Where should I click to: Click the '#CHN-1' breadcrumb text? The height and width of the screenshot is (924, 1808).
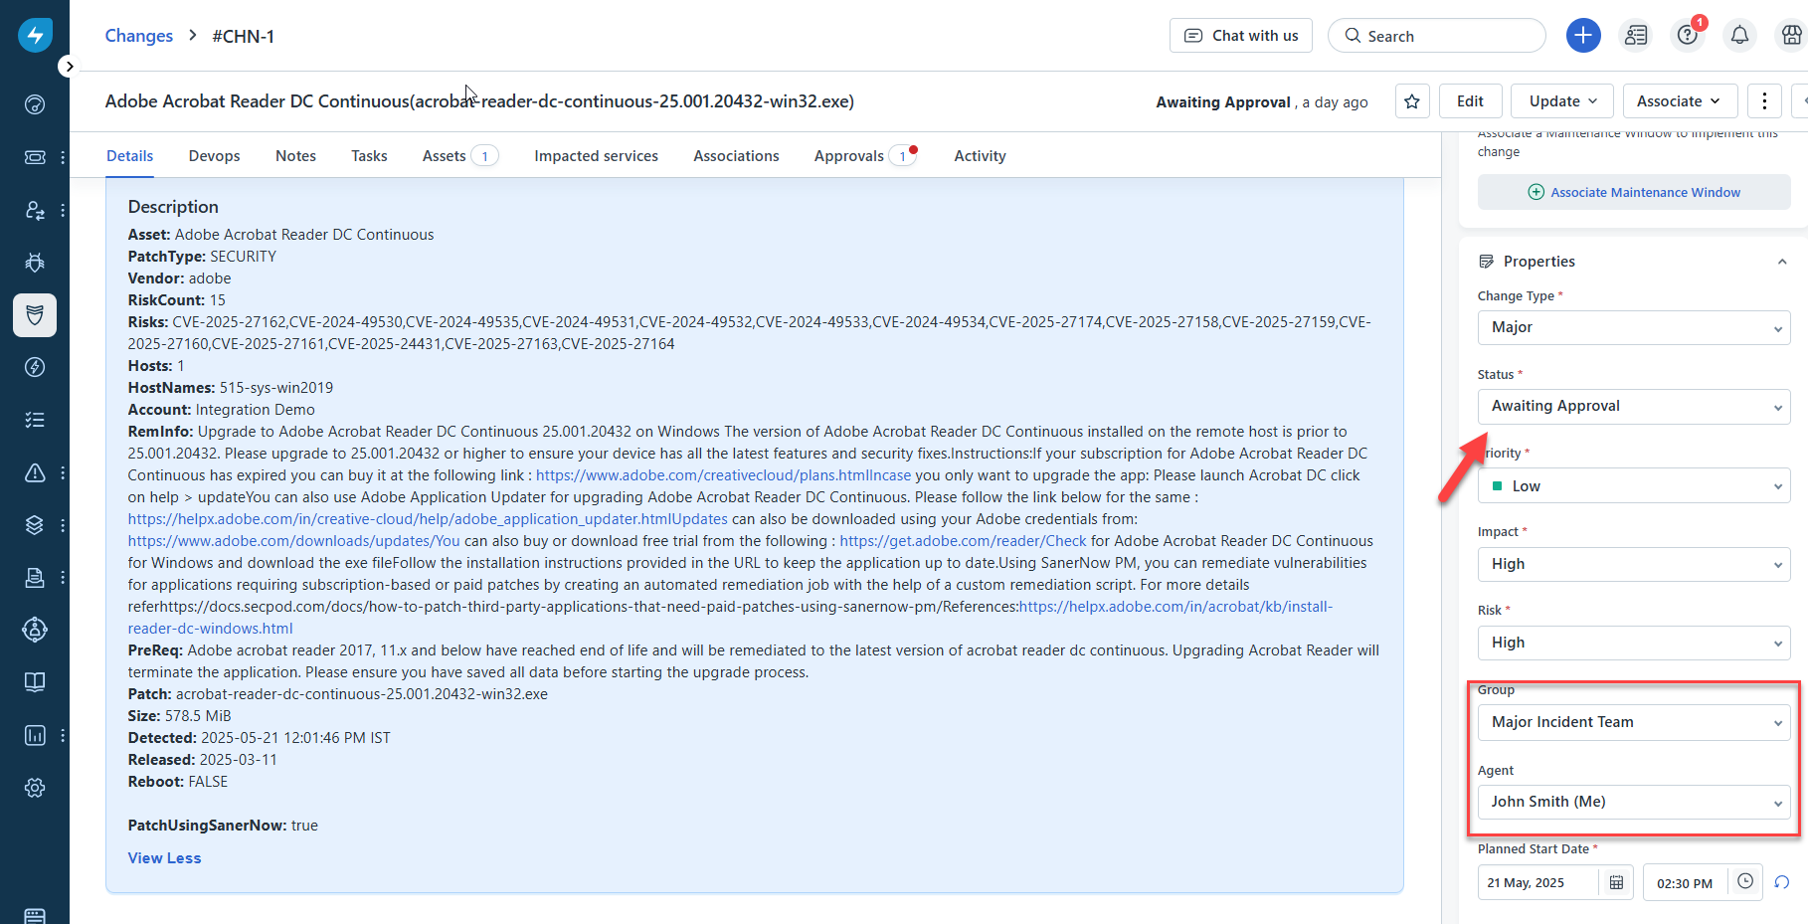[243, 36]
